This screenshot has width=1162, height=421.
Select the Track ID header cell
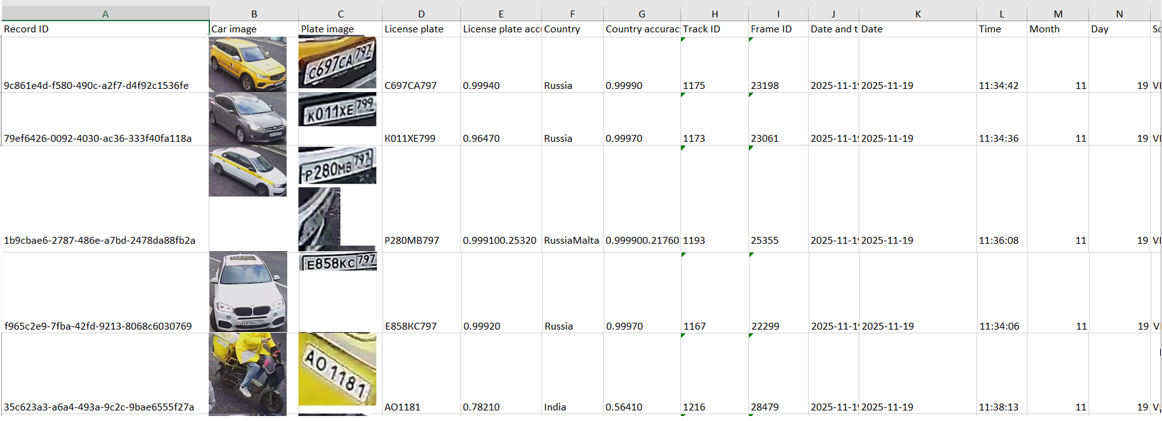715,29
